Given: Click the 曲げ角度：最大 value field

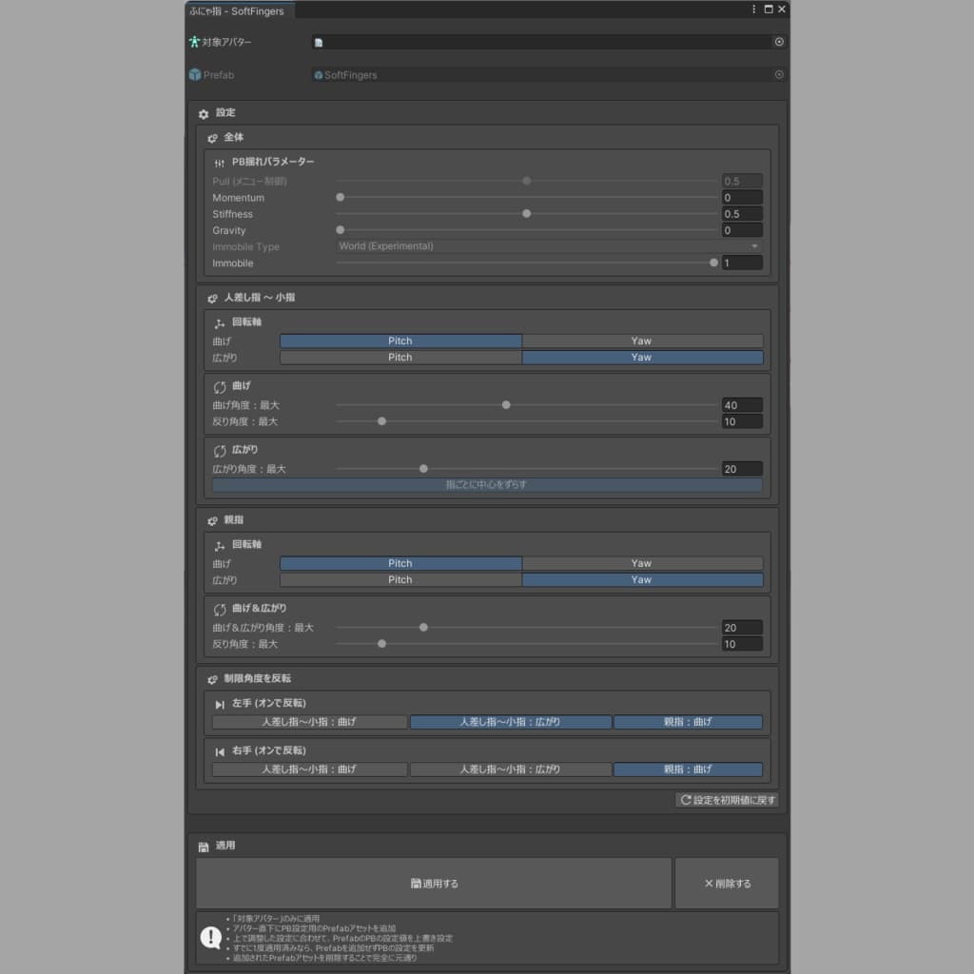Looking at the screenshot, I should [x=741, y=405].
